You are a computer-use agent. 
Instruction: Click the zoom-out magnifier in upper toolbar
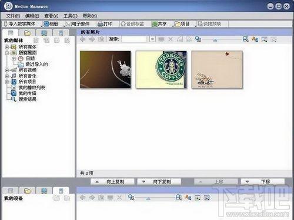(198, 39)
